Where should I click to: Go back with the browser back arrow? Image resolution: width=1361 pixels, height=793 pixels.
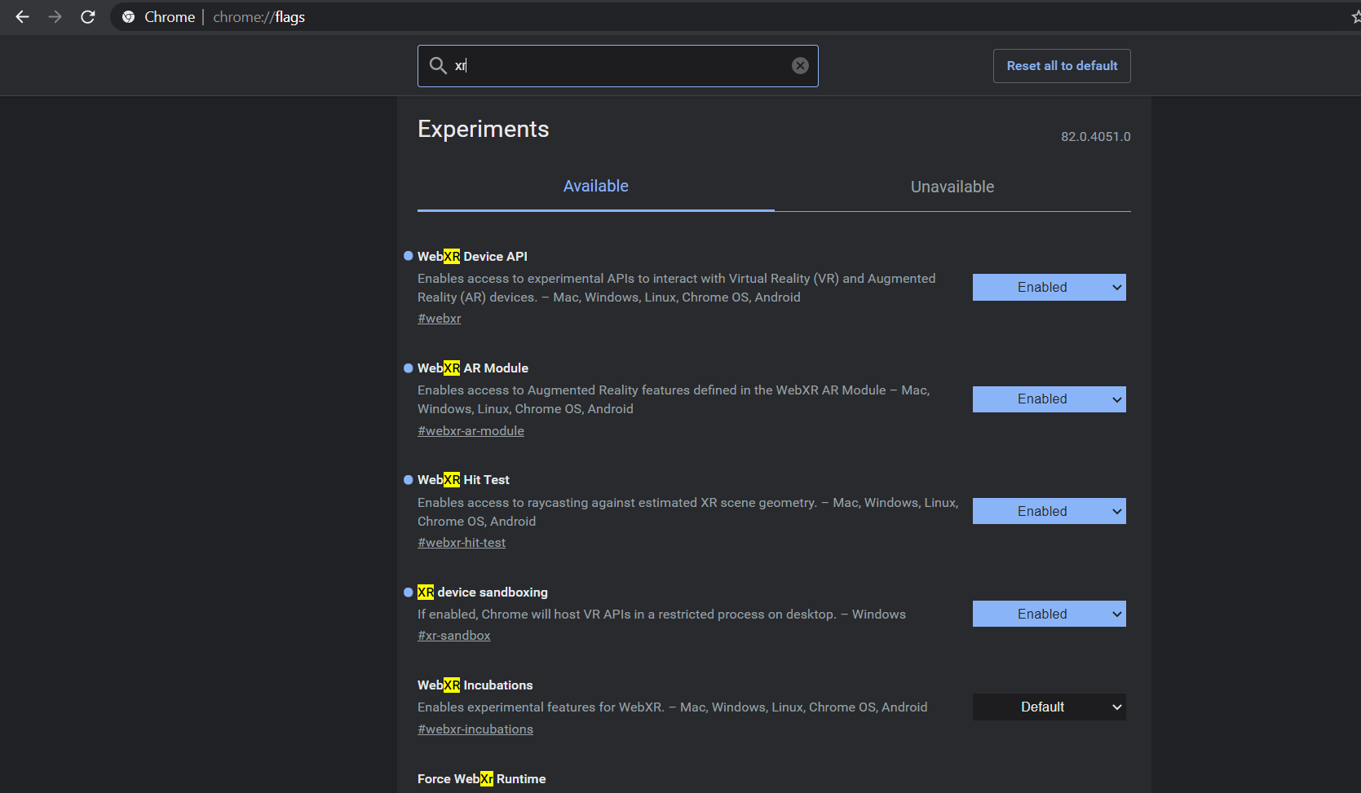point(22,16)
